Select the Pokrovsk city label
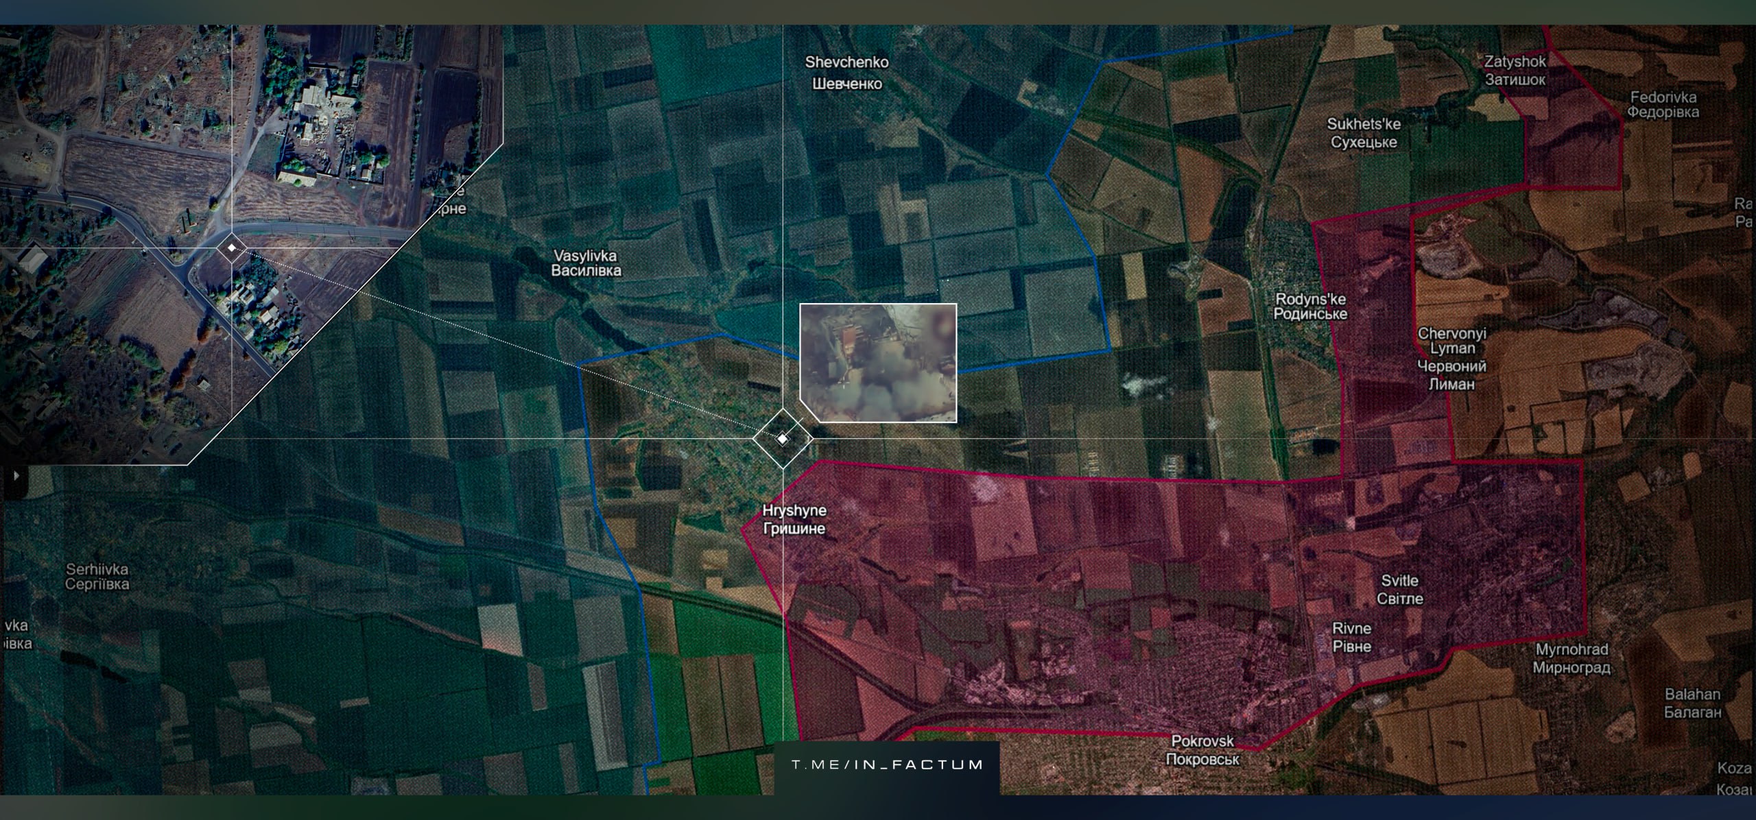This screenshot has height=820, width=1756. click(x=1202, y=750)
